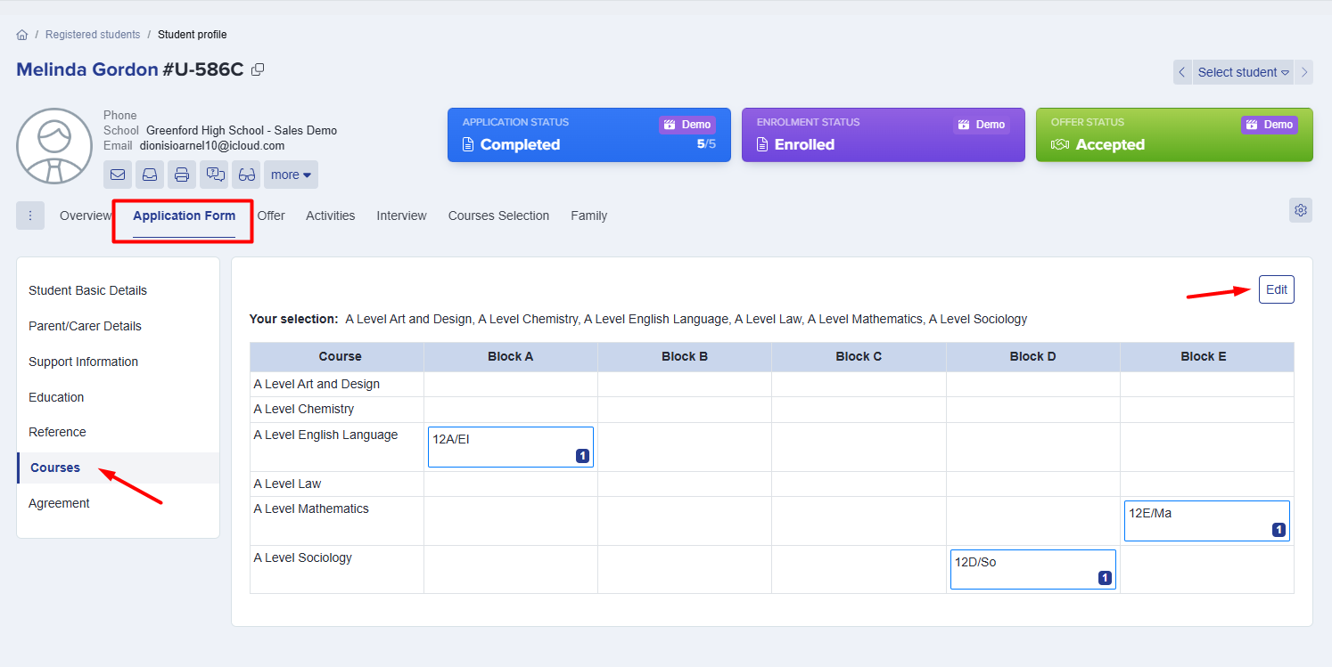The height and width of the screenshot is (667, 1332).
Task: Open the Select student dropdown
Action: (1242, 72)
